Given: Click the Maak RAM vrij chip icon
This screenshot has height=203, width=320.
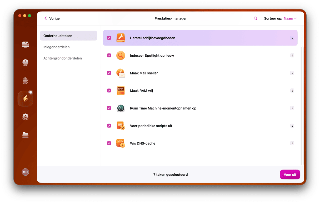Looking at the screenshot, I should (x=121, y=91).
